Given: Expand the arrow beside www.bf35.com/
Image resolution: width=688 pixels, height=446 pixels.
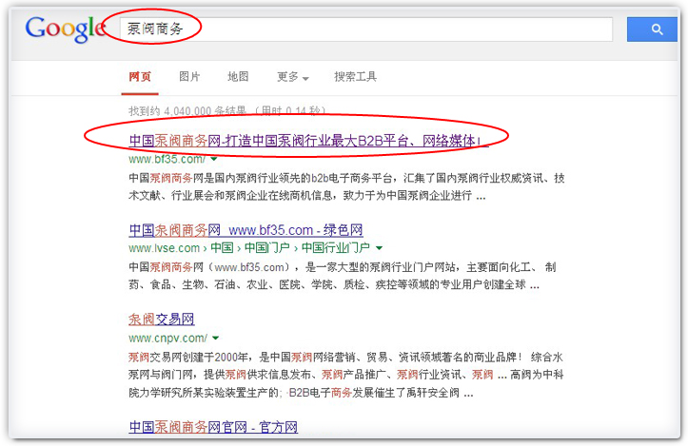Looking at the screenshot, I should click(x=214, y=159).
